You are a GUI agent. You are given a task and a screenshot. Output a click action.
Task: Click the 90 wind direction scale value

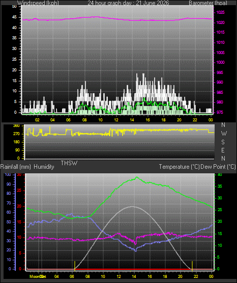point(17,150)
